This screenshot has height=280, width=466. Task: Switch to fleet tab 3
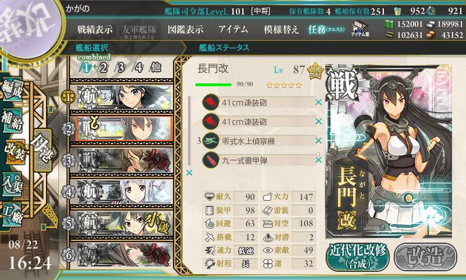(x=121, y=68)
